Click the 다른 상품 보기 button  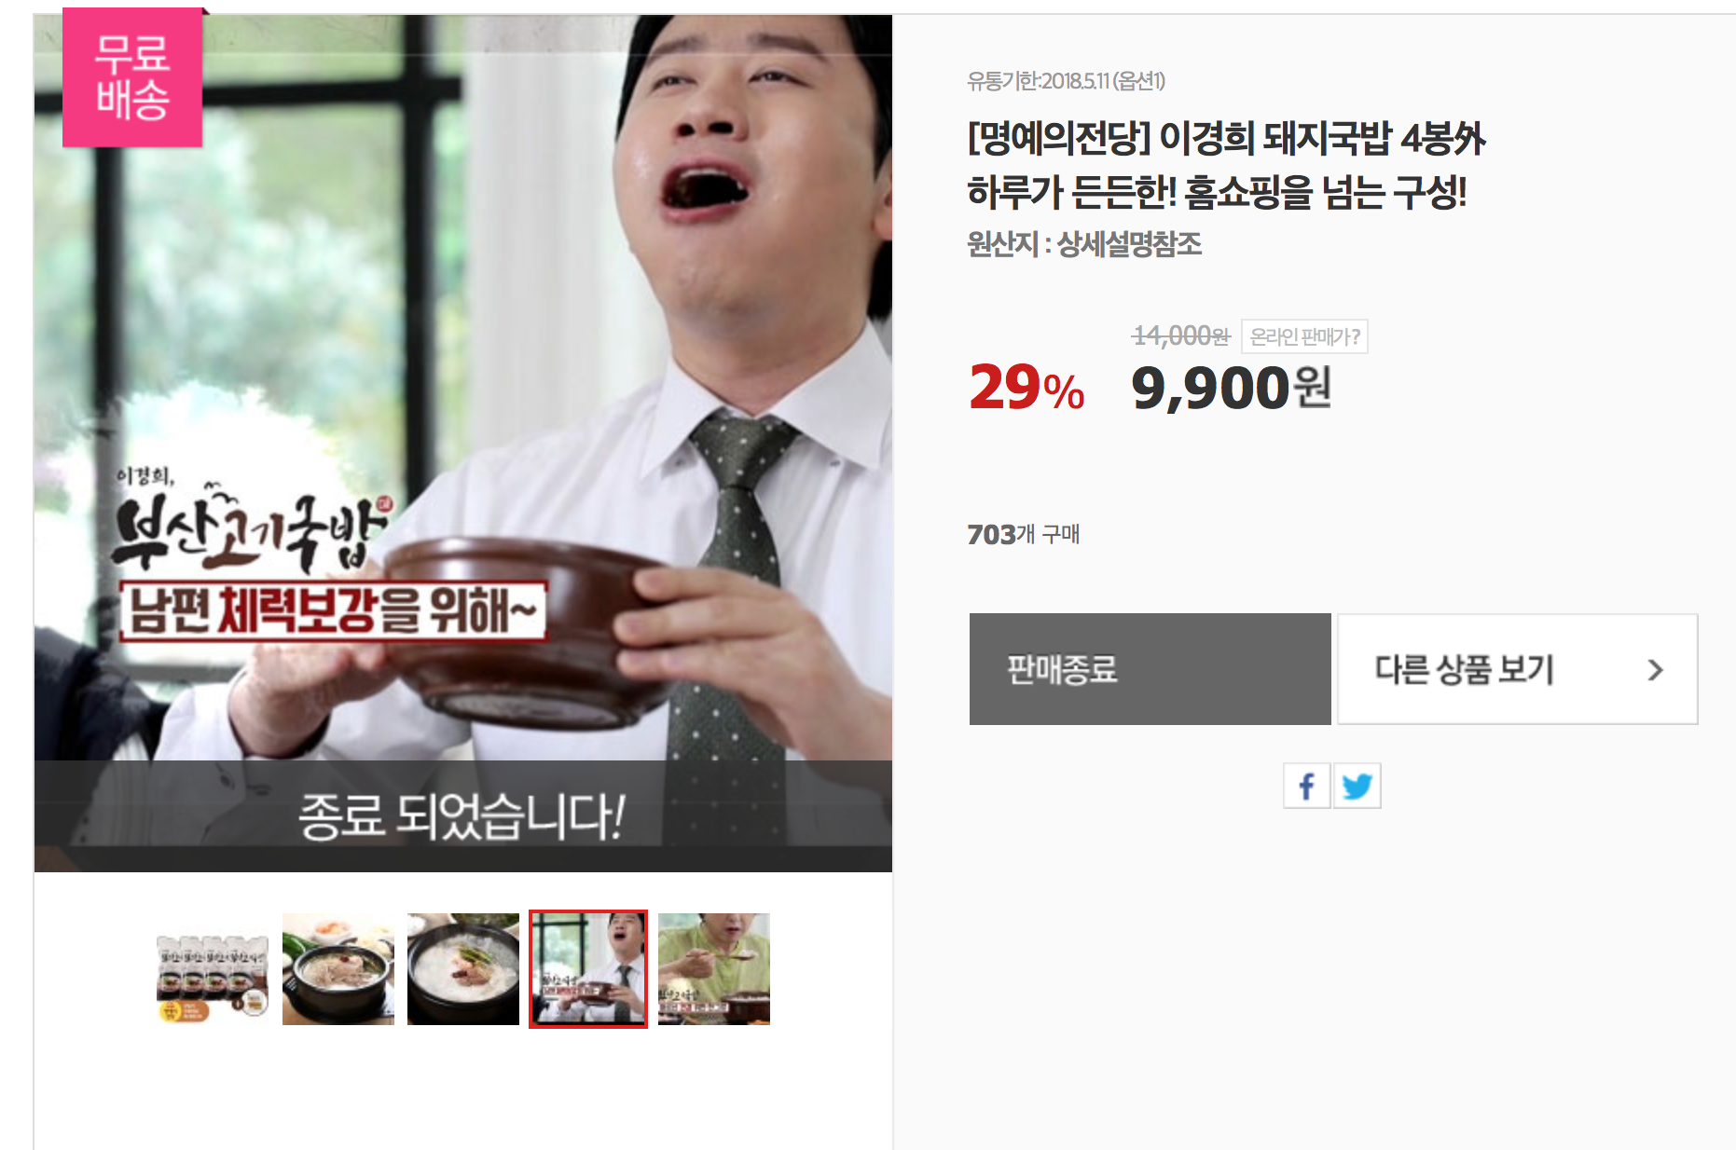[1517, 669]
